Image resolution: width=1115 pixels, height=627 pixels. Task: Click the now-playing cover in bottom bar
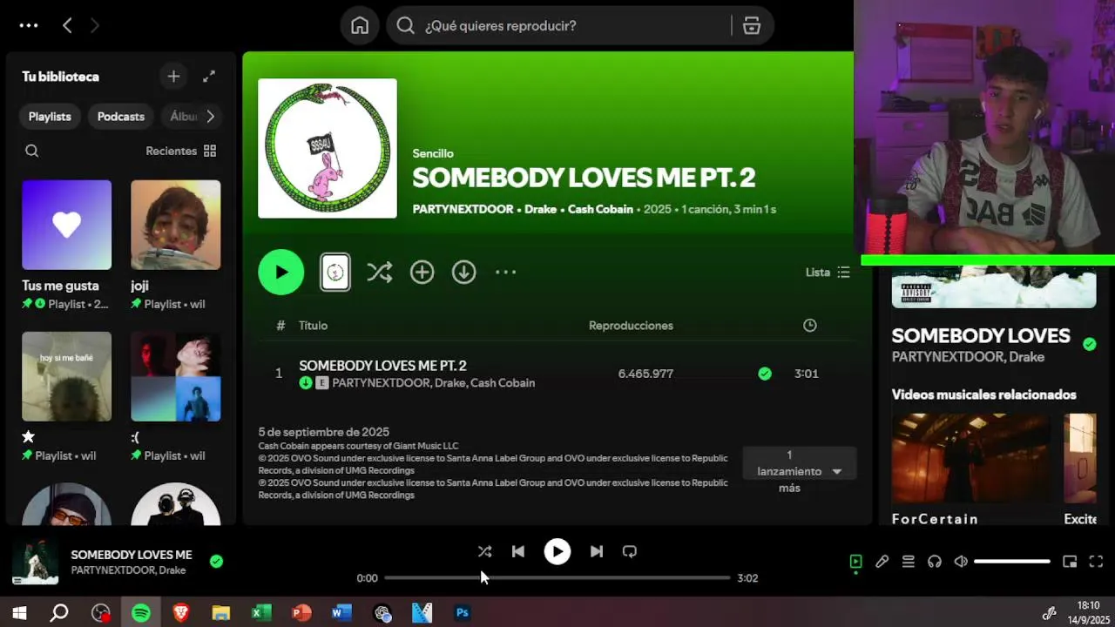point(35,562)
